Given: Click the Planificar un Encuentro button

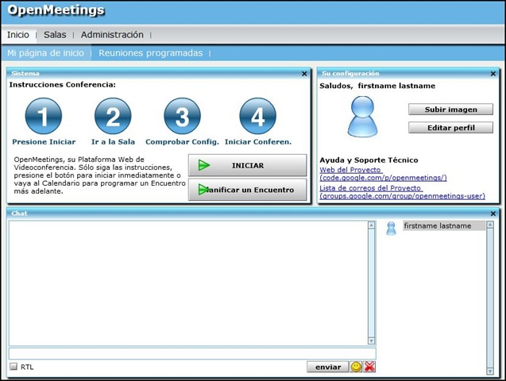Looking at the screenshot, I should point(248,190).
